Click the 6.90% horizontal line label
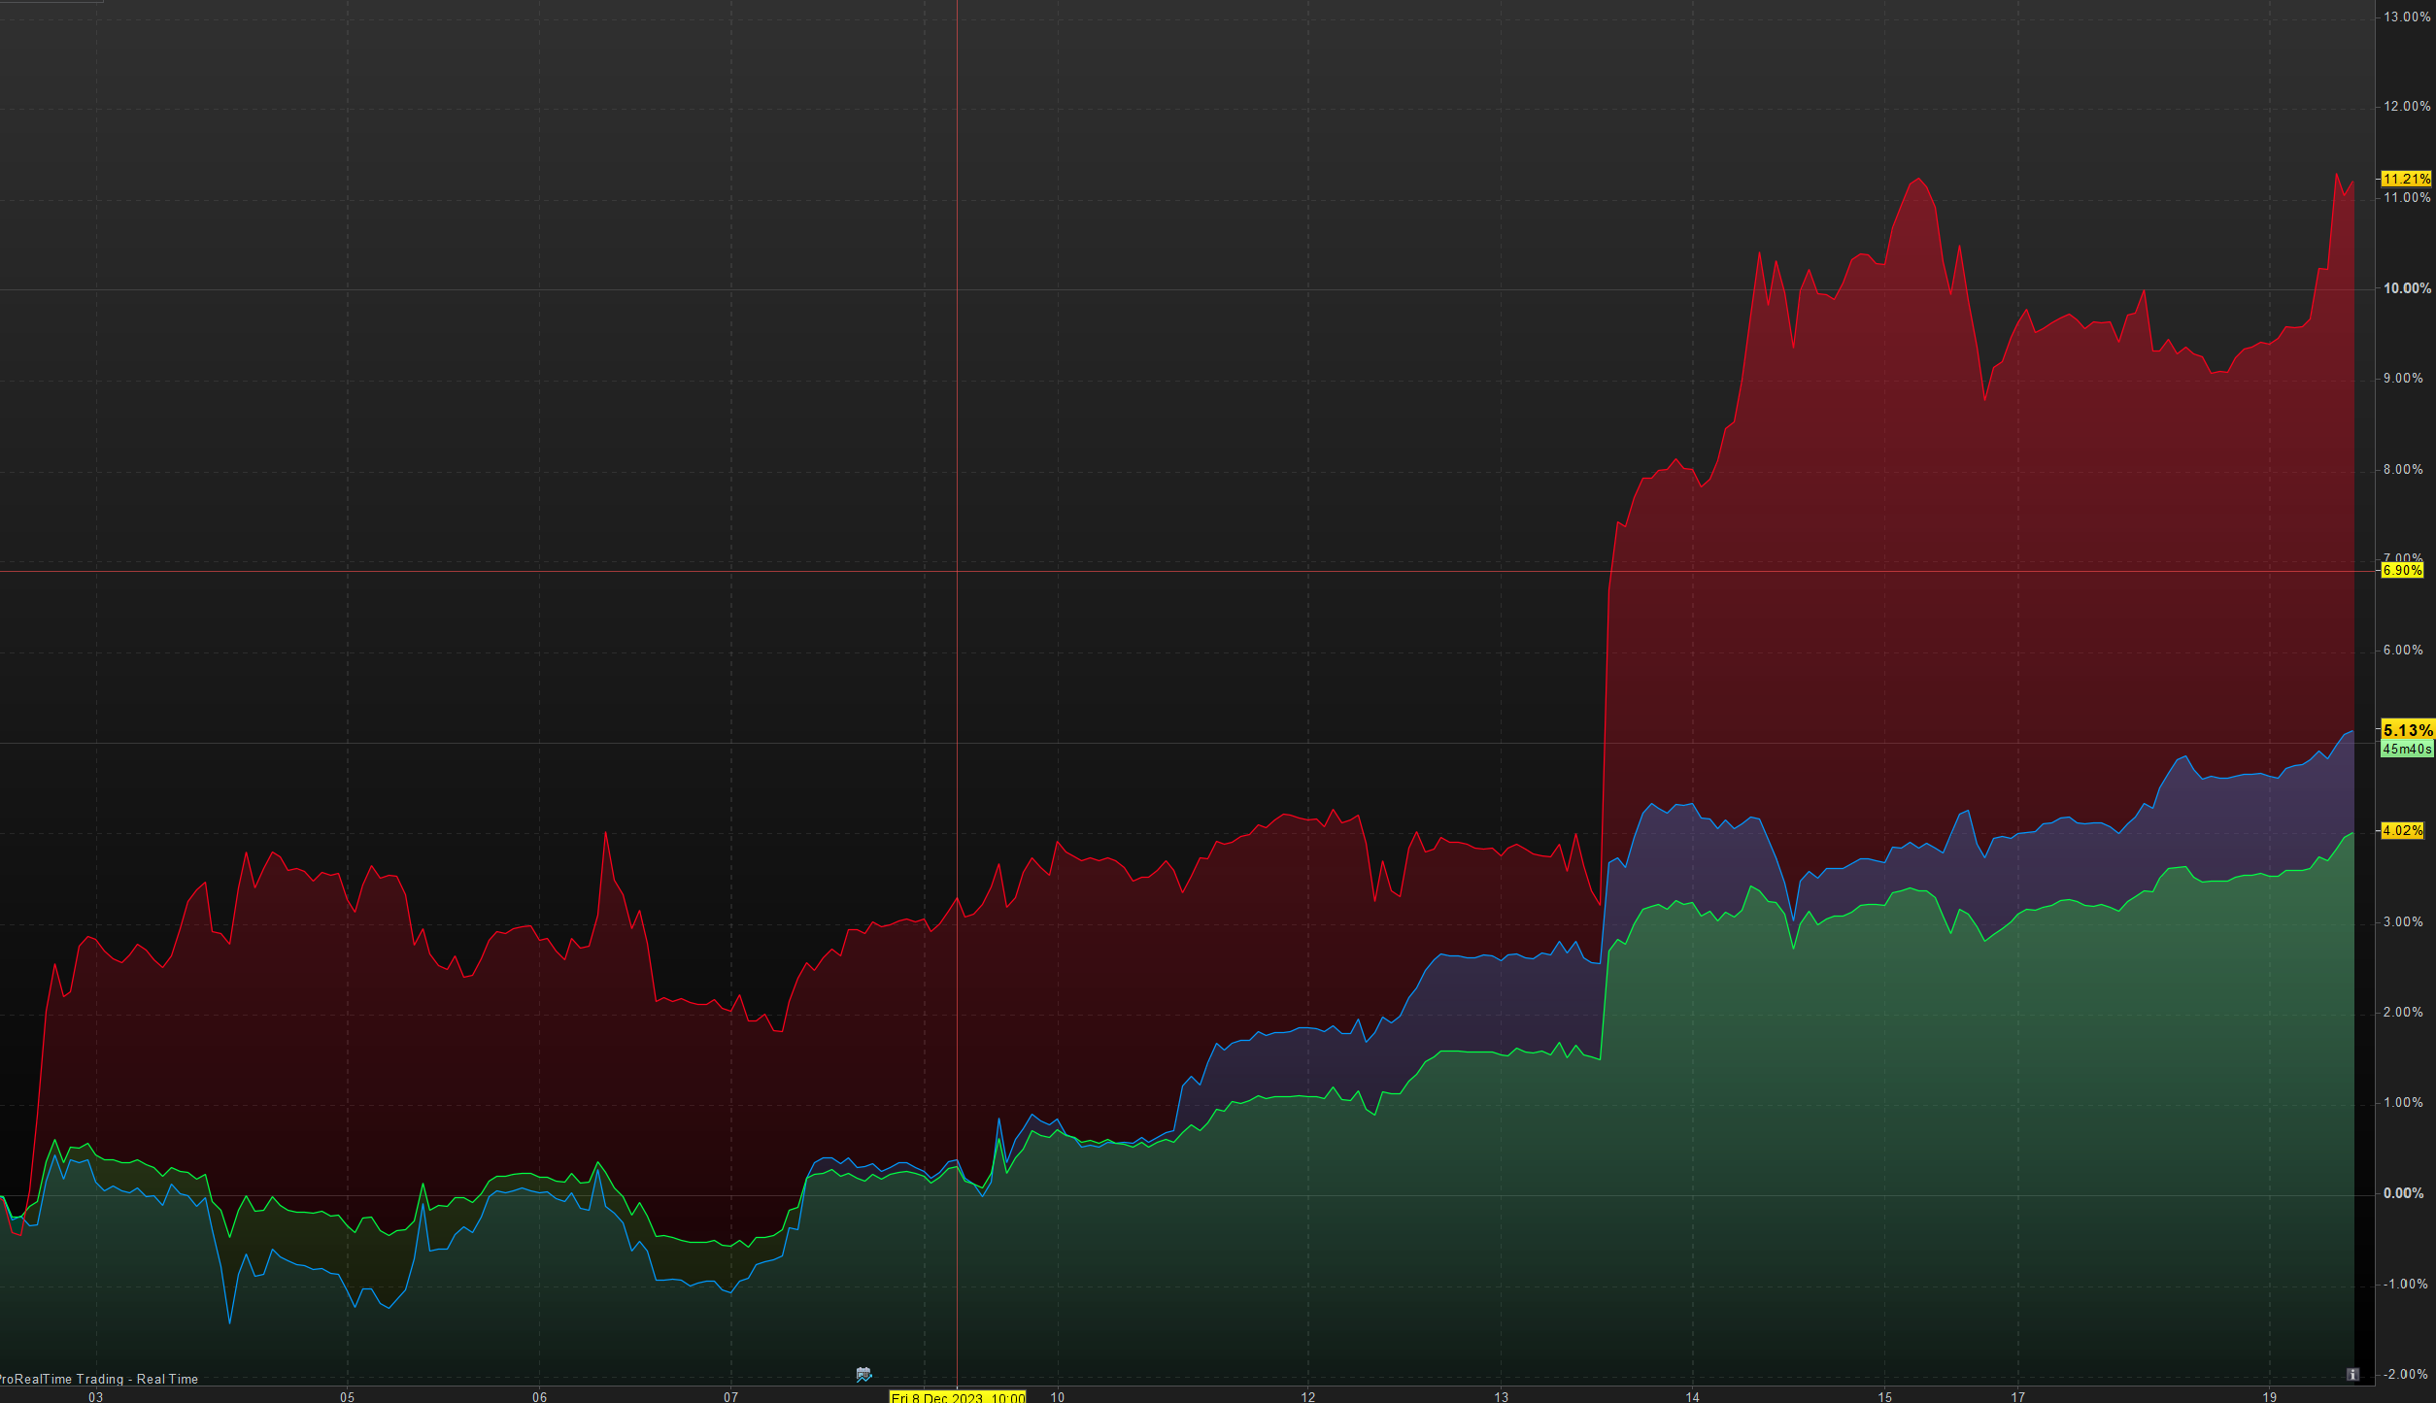The image size is (2436, 1403). (x=2402, y=570)
